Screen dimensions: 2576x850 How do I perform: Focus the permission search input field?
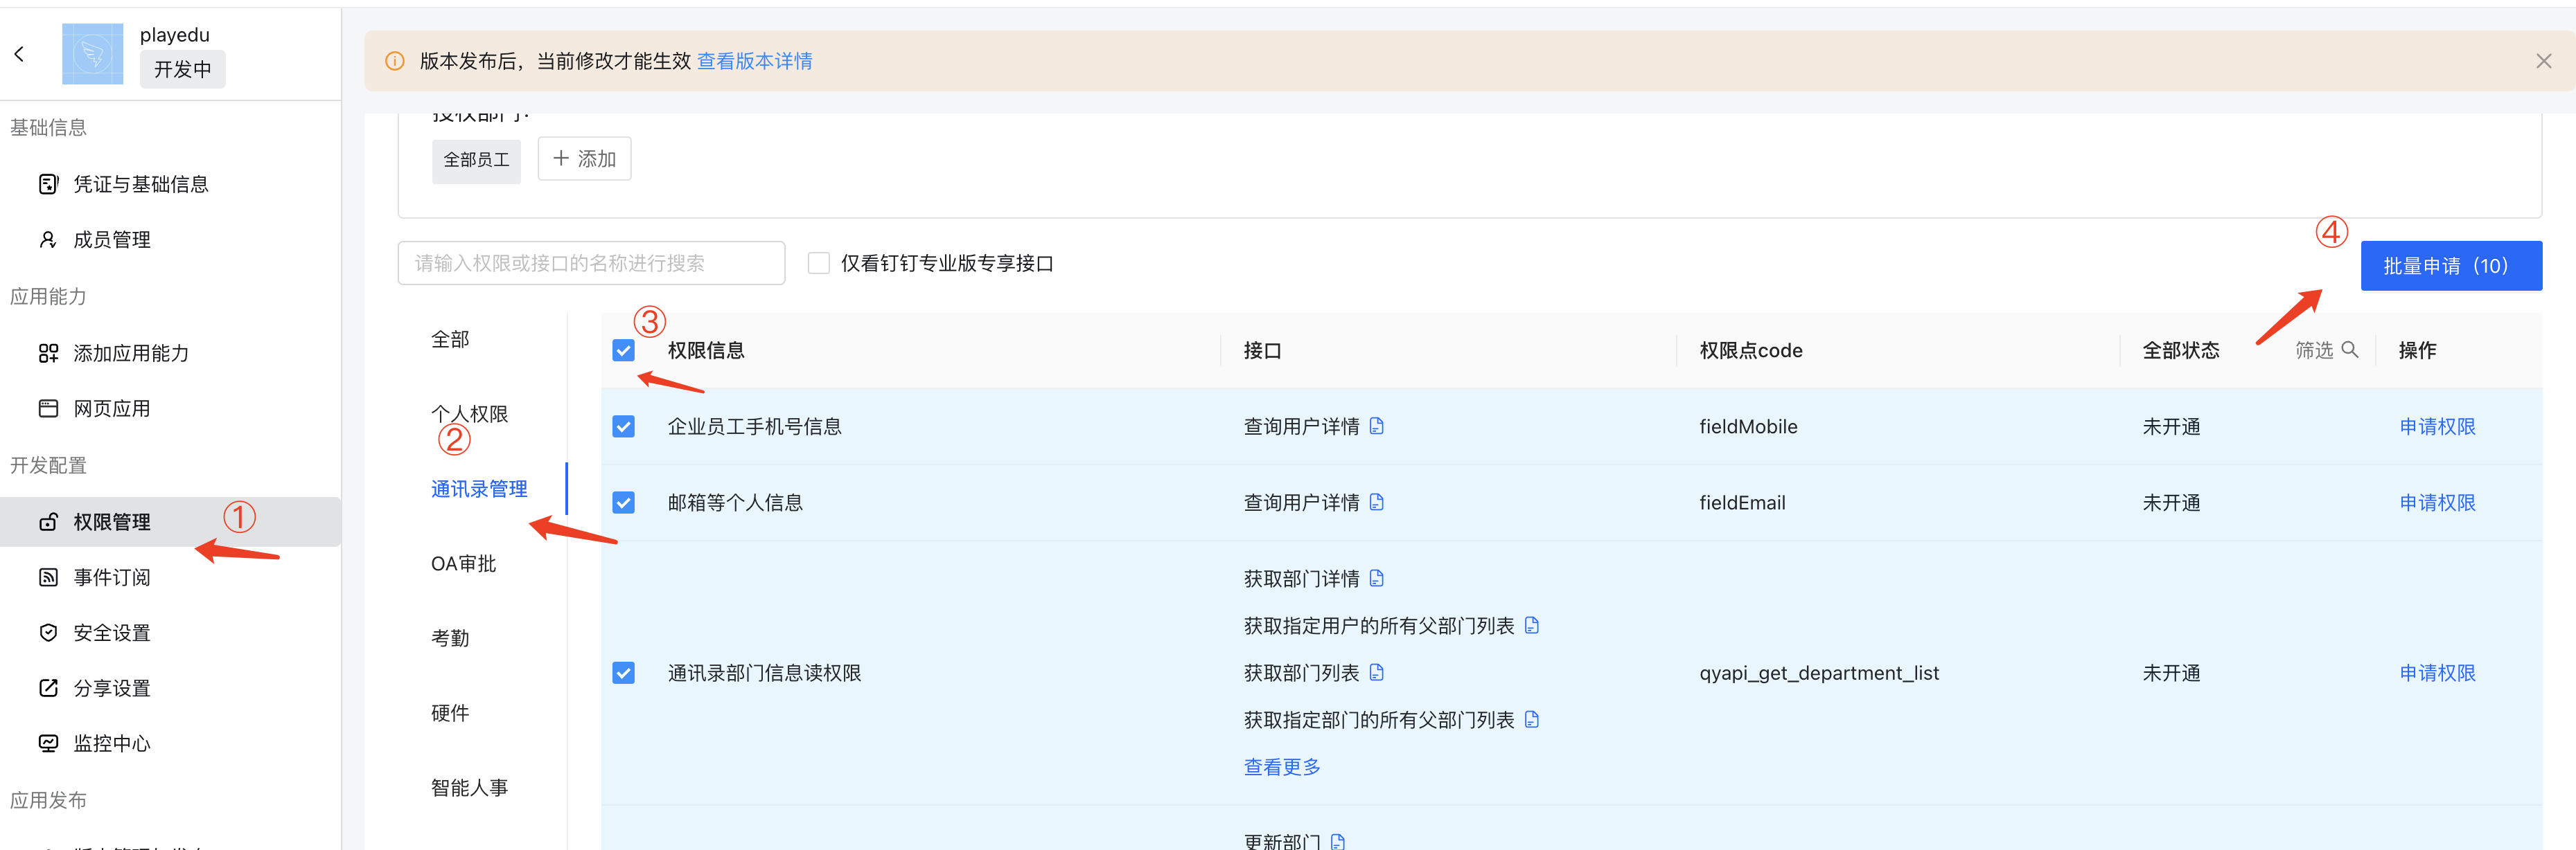590,263
